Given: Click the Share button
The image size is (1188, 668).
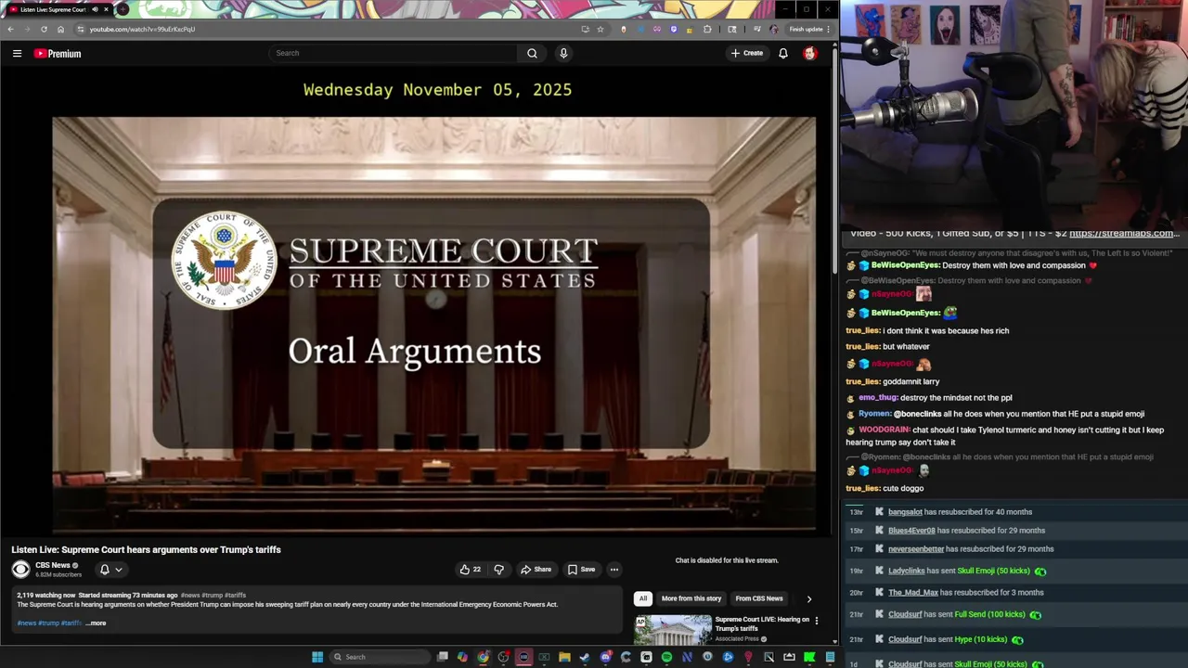Looking at the screenshot, I should click(x=536, y=570).
